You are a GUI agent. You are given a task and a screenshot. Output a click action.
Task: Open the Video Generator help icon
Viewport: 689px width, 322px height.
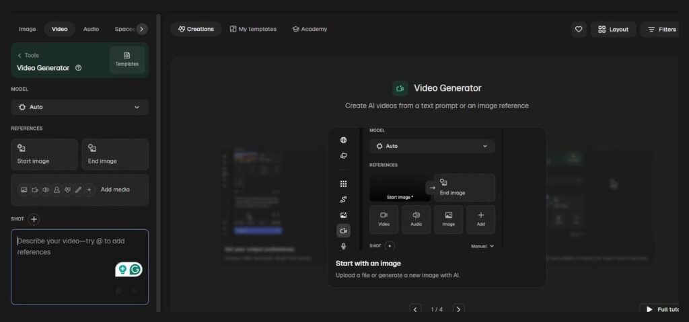click(x=78, y=68)
